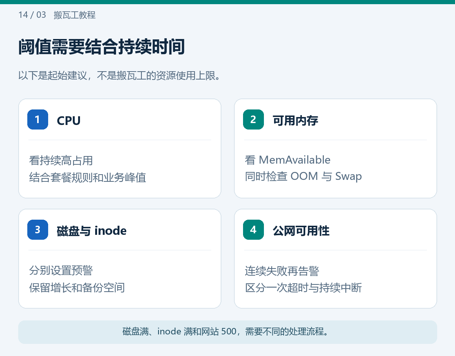Select the 磁盘与 inode card heading
This screenshot has width=455, height=356.
tap(92, 230)
